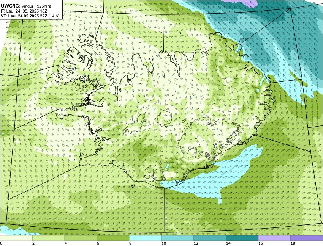Click the 6–8 darker green legend swatch
This screenshot has width=323, height=246.
click(113, 238)
